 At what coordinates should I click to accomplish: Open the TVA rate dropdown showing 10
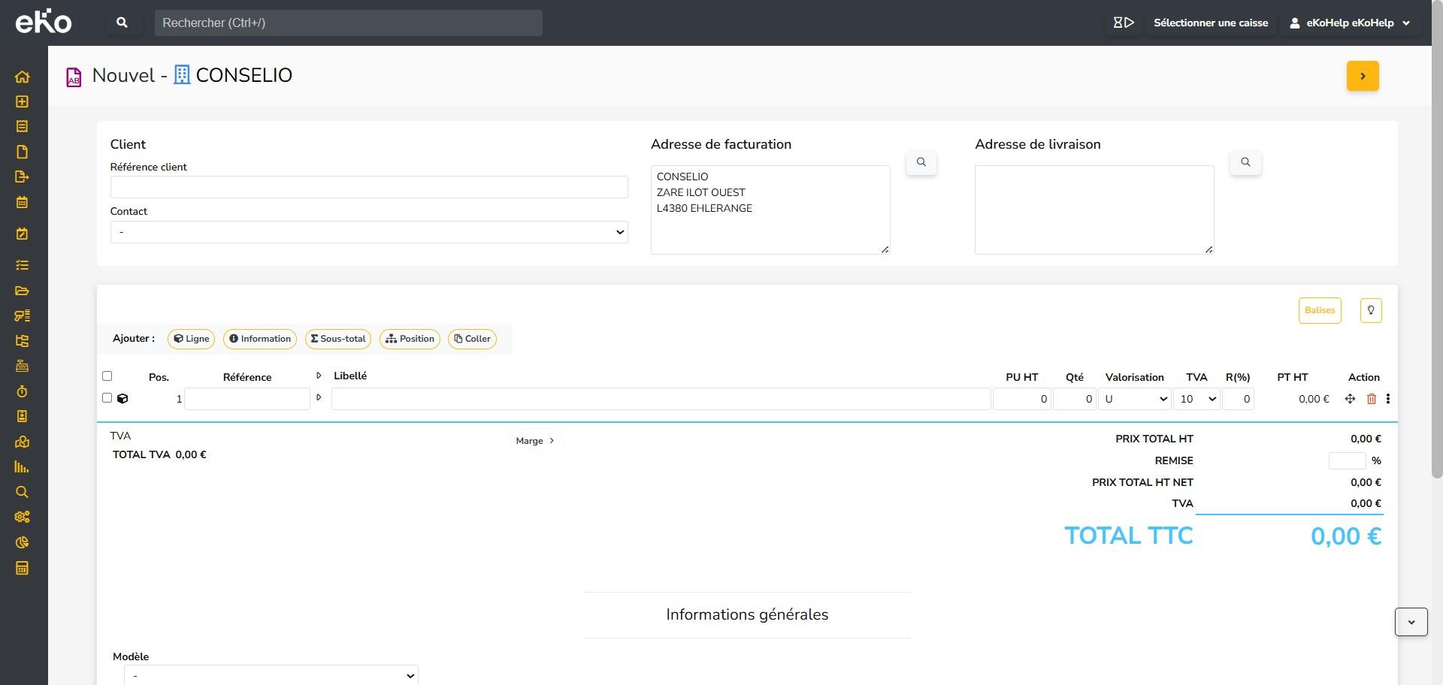[x=1196, y=399]
